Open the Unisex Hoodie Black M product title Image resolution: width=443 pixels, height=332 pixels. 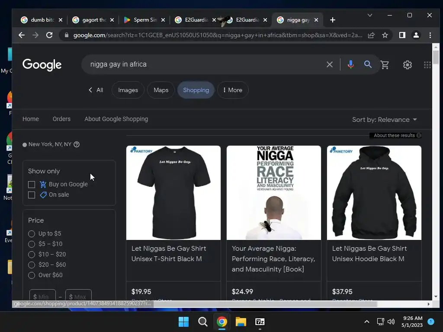[x=369, y=253]
